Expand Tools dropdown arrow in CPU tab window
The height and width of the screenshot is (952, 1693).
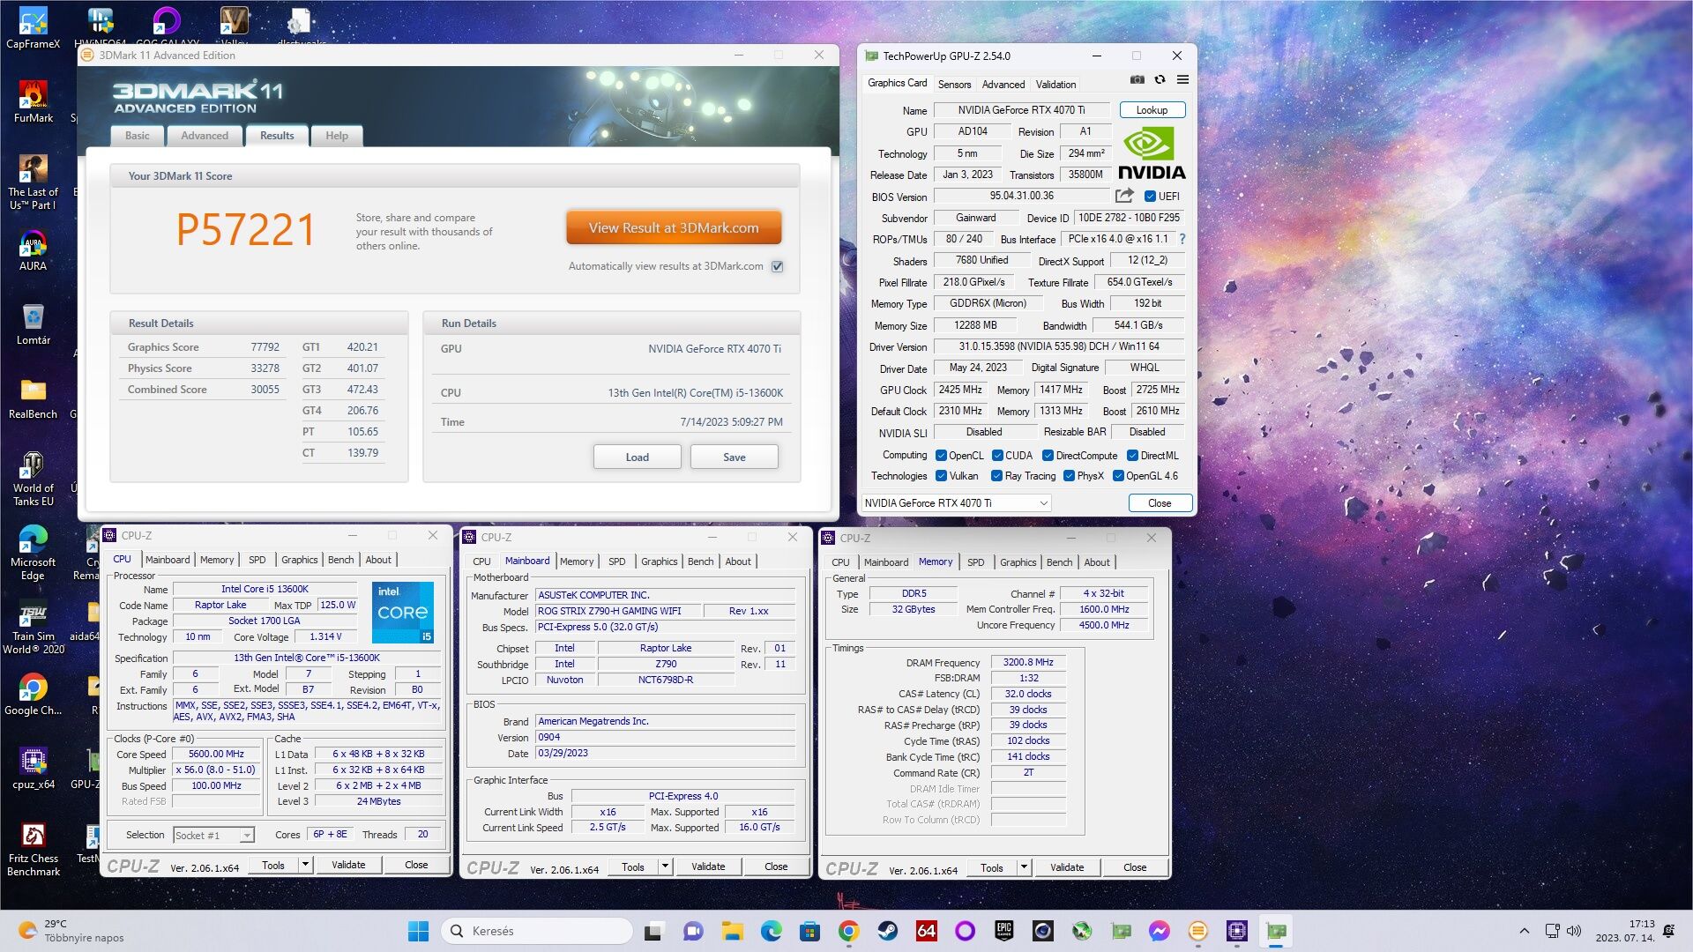coord(305,865)
